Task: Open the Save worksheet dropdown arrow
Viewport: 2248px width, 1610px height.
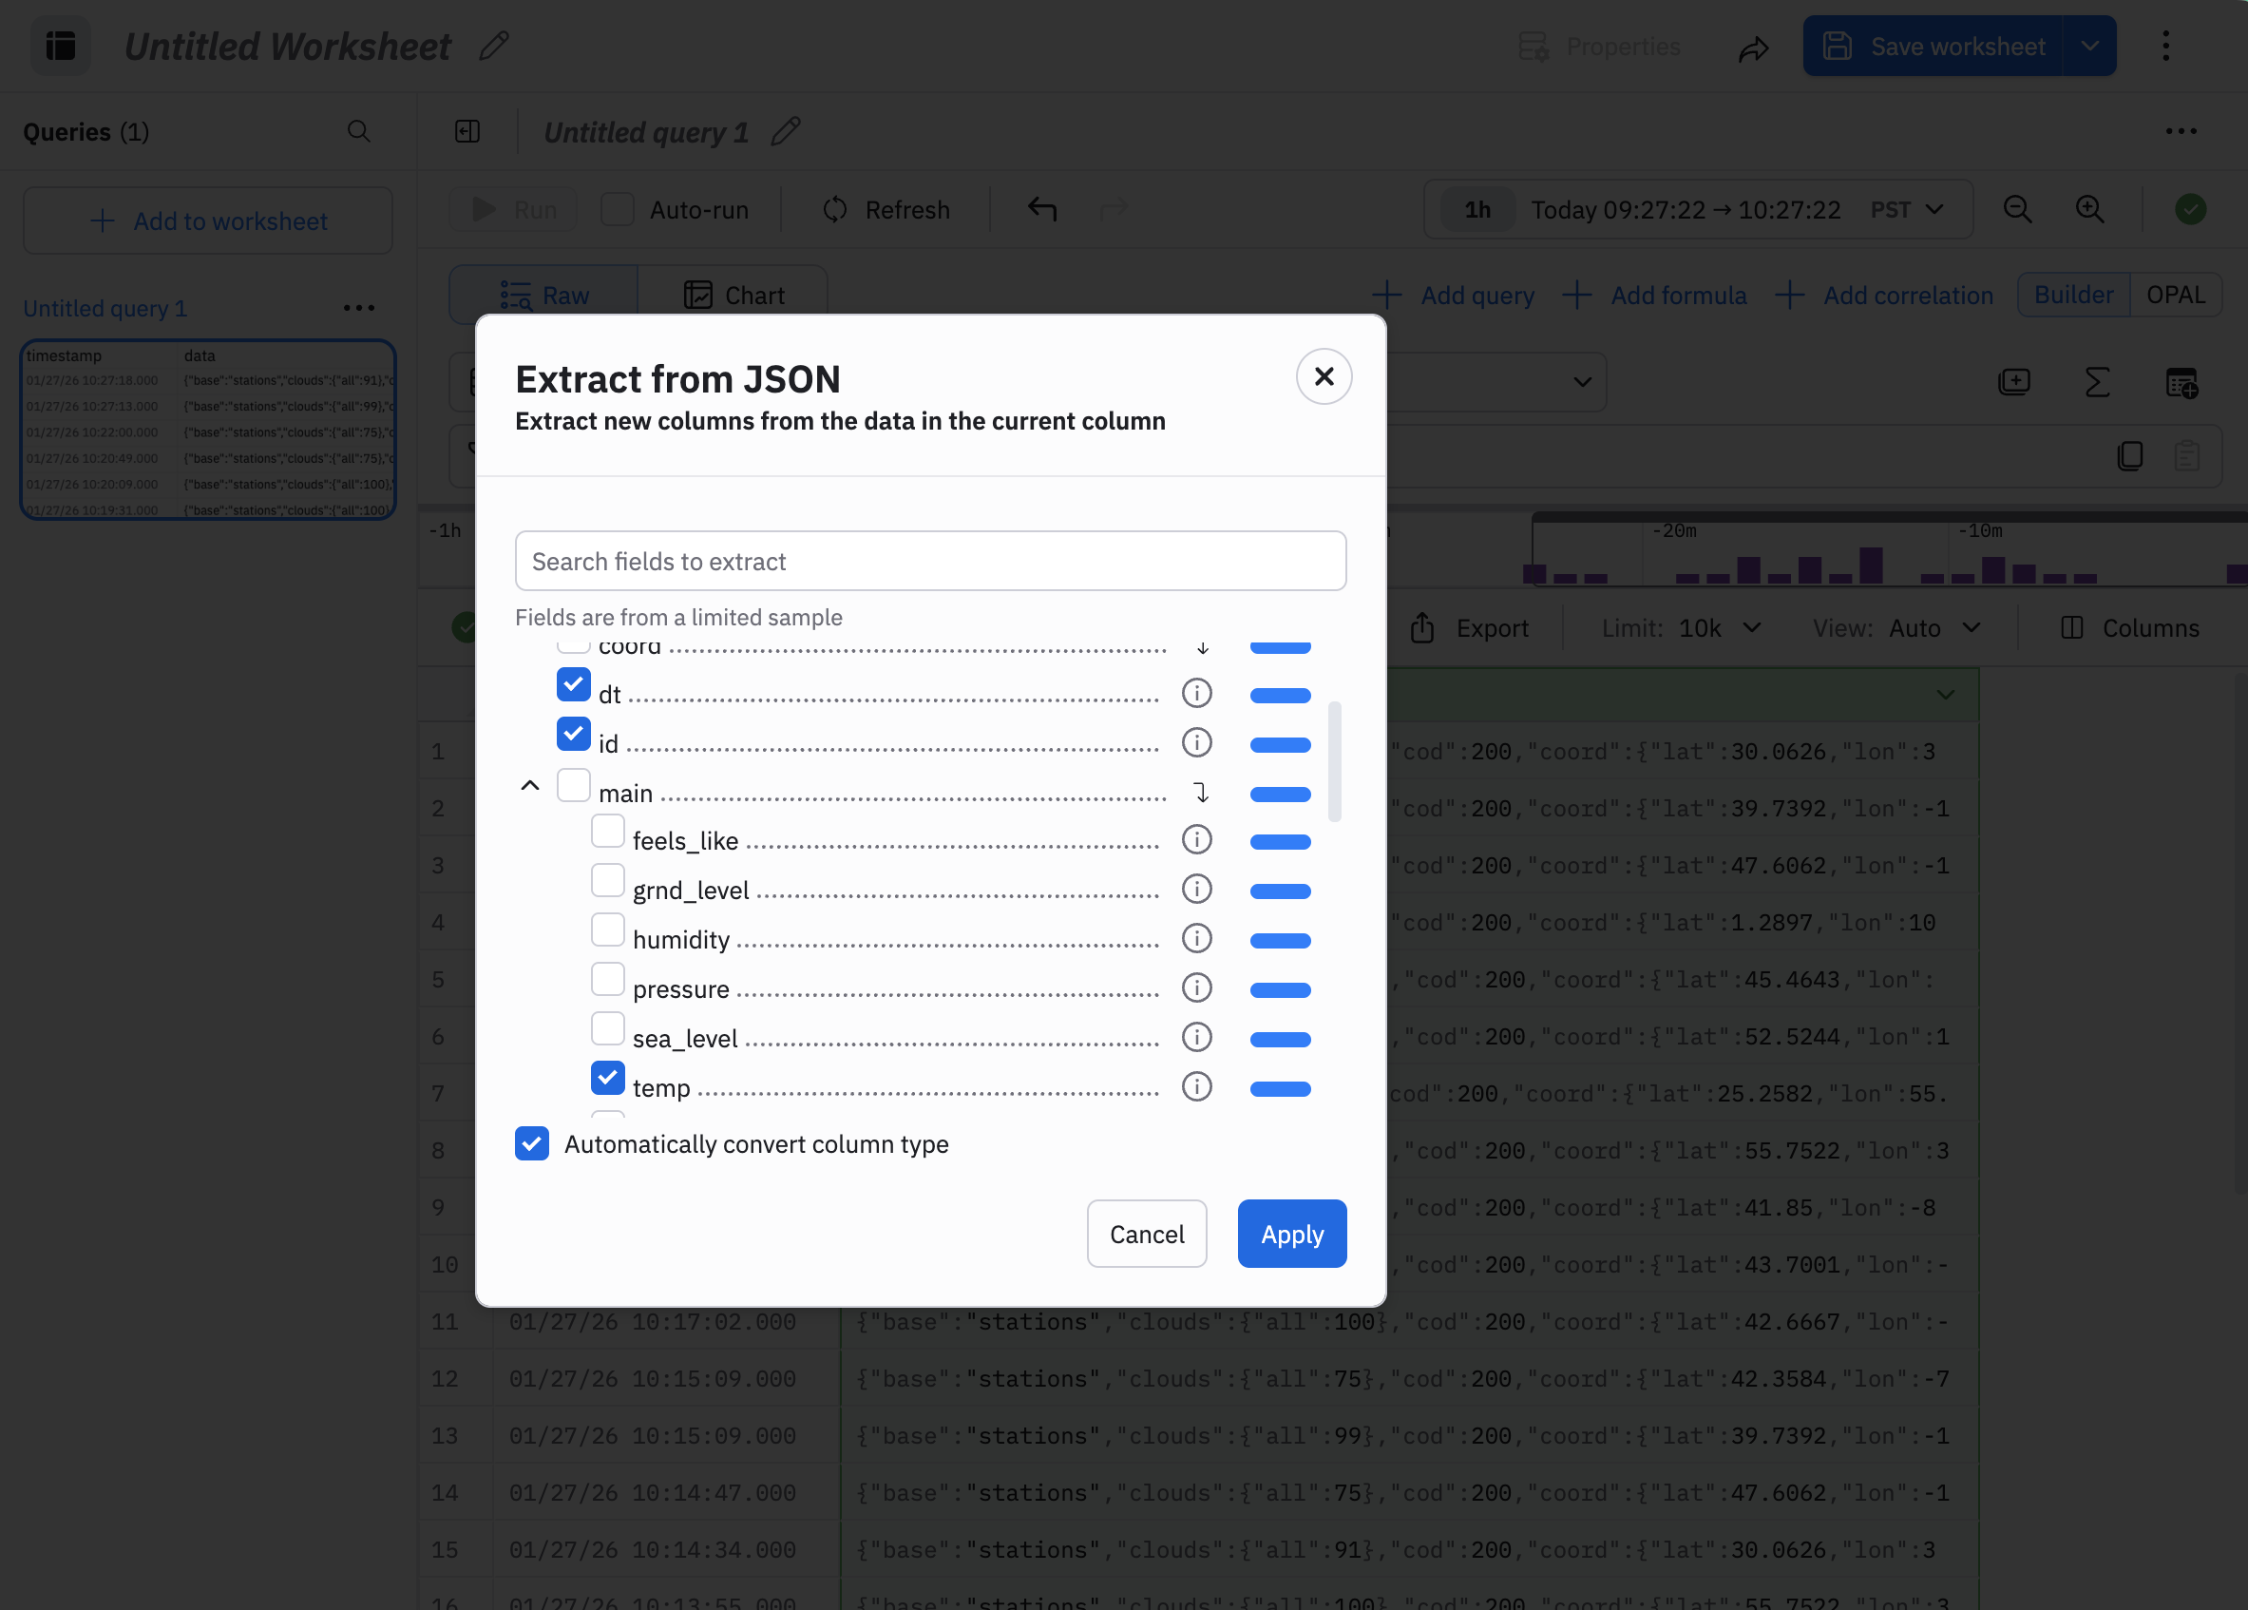Action: (2089, 46)
